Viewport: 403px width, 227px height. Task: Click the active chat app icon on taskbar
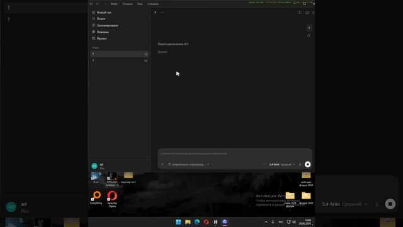[x=225, y=222]
